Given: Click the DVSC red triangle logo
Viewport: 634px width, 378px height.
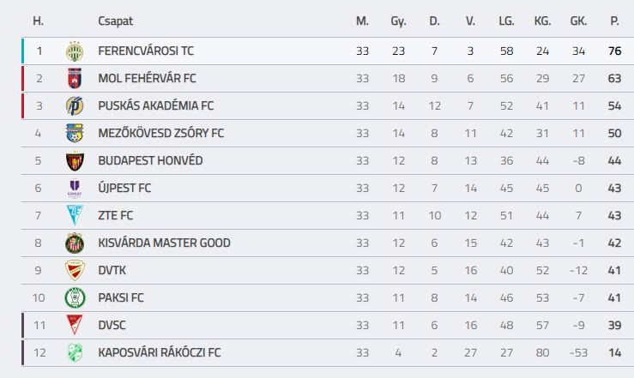Looking at the screenshot, I should [75, 325].
